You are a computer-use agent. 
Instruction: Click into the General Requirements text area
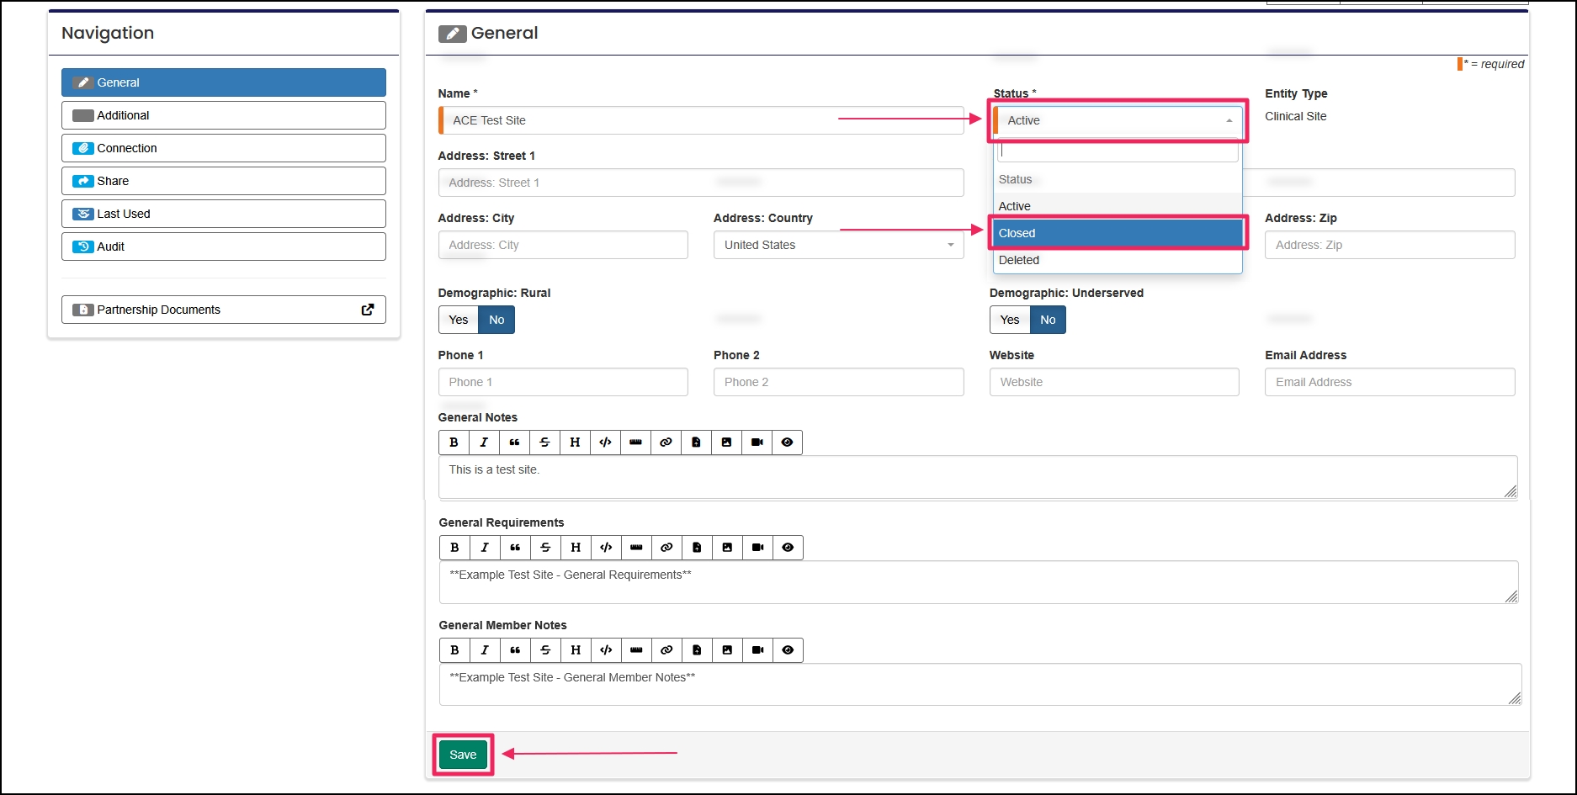979,582
